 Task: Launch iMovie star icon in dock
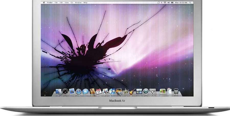126,92
